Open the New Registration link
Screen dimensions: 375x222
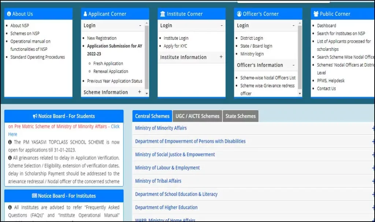(101, 38)
